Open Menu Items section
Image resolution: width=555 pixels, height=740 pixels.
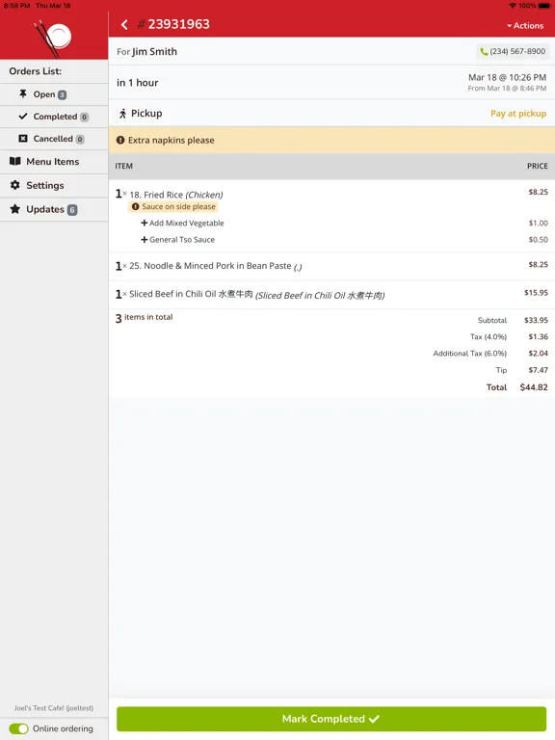click(54, 162)
